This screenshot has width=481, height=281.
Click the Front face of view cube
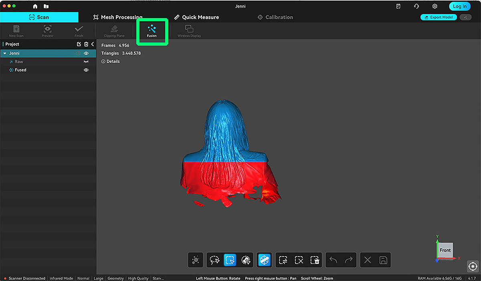coord(445,250)
